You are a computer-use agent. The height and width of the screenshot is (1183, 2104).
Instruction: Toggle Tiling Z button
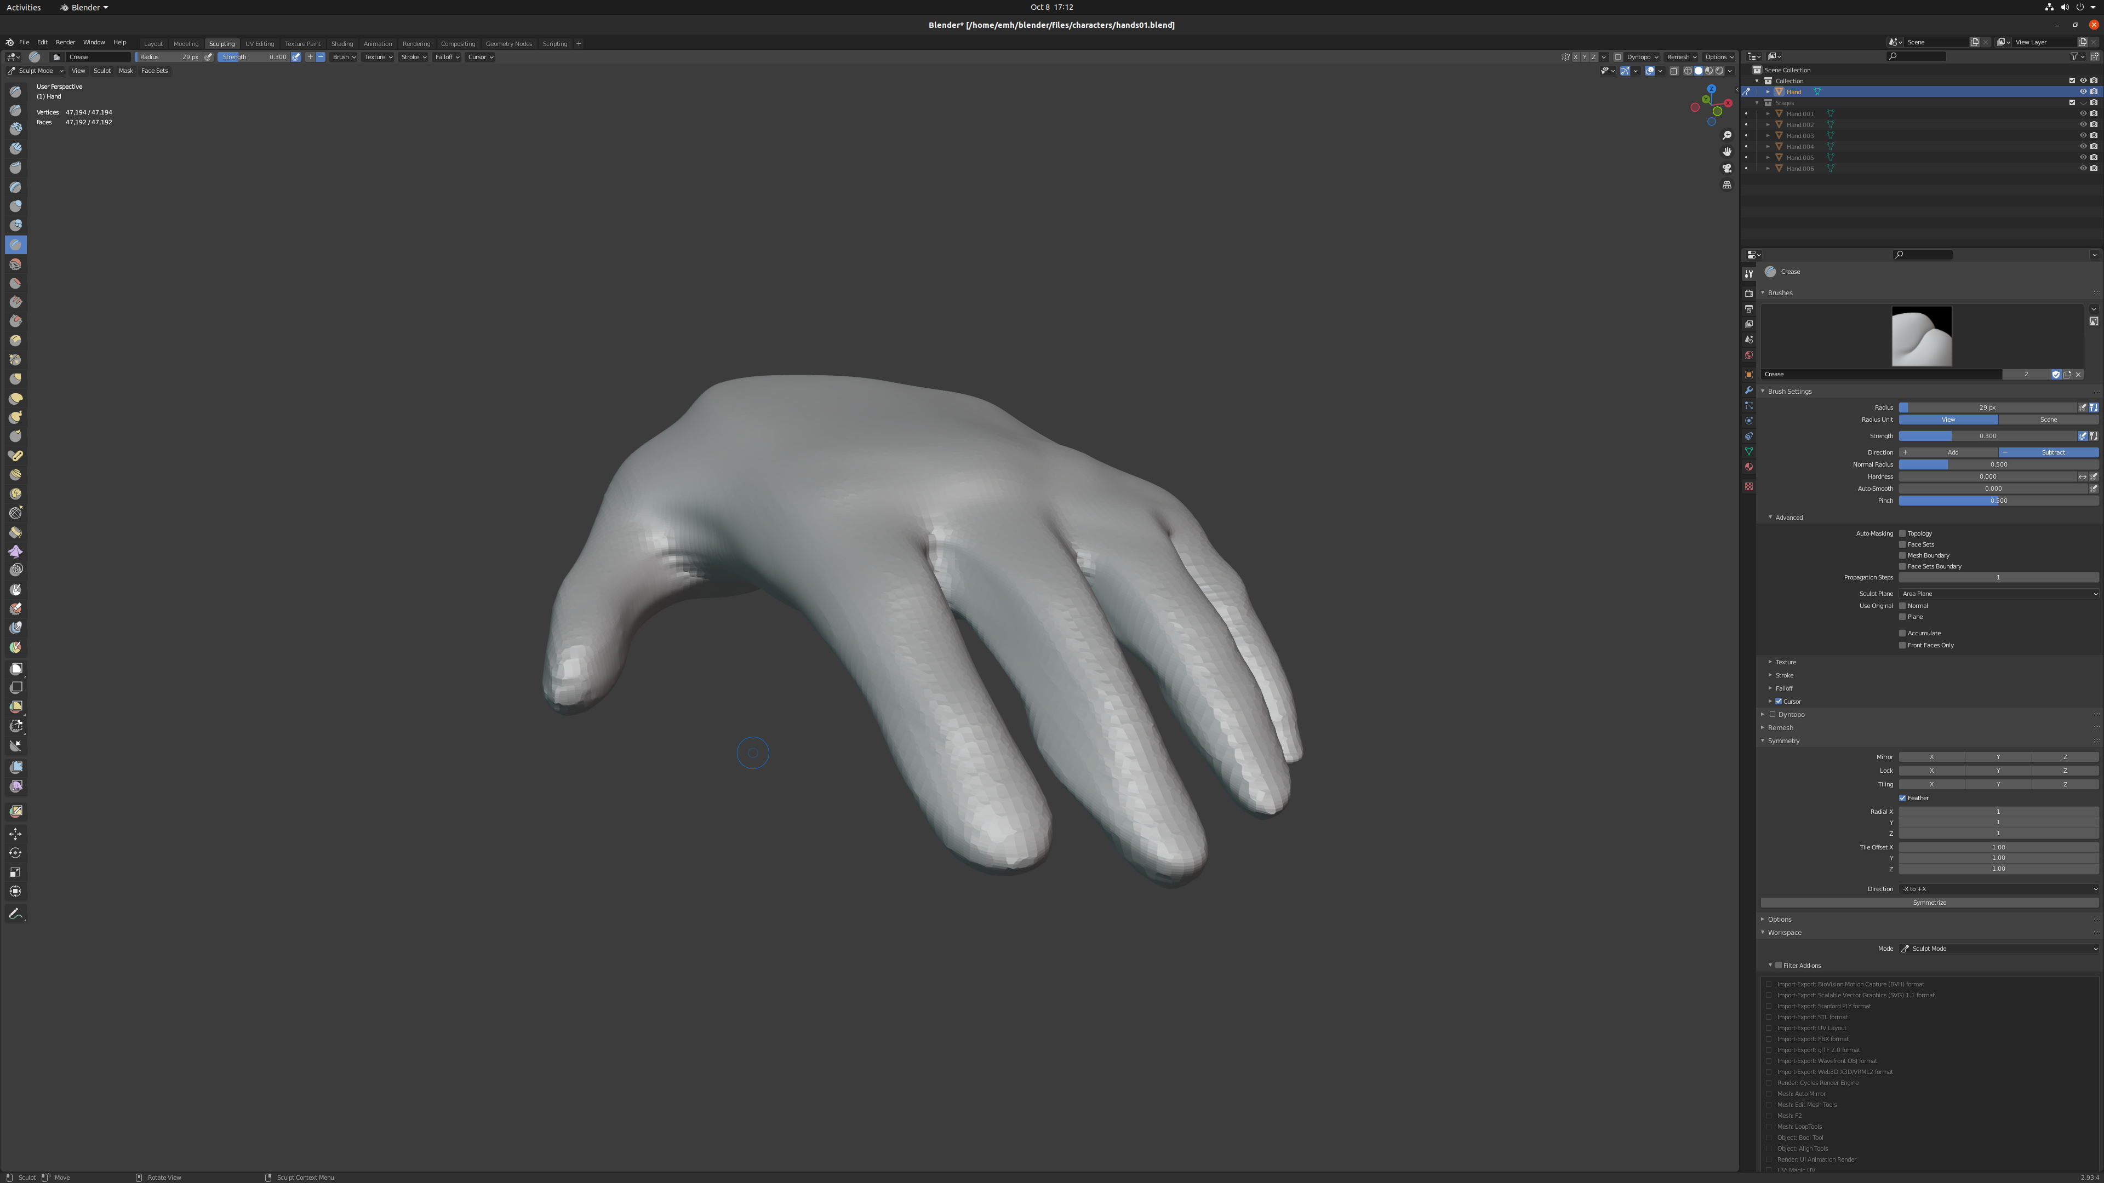[x=2066, y=785]
